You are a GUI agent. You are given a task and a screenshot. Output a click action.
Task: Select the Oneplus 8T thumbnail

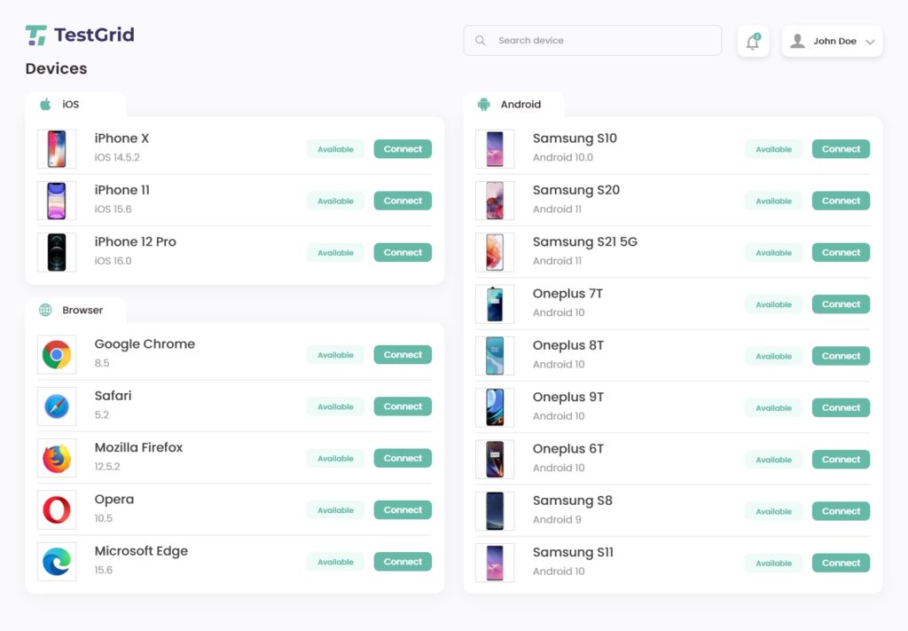point(495,356)
